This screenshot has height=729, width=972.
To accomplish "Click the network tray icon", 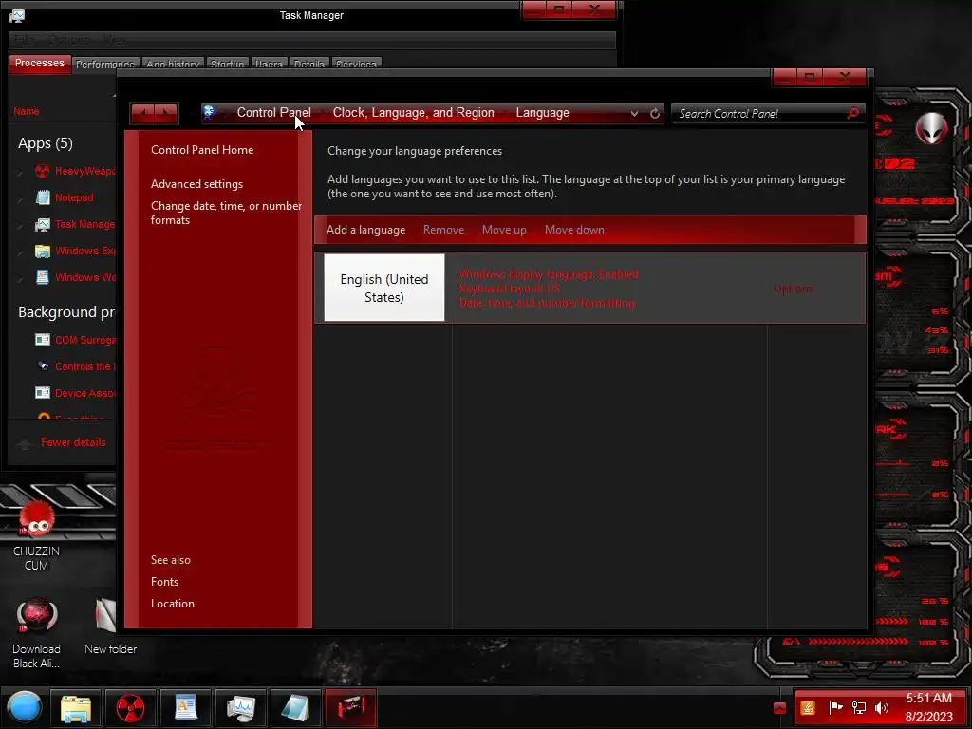I will pos(858,707).
